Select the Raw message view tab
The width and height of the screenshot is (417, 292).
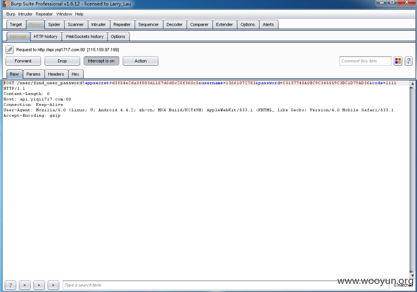[14, 74]
